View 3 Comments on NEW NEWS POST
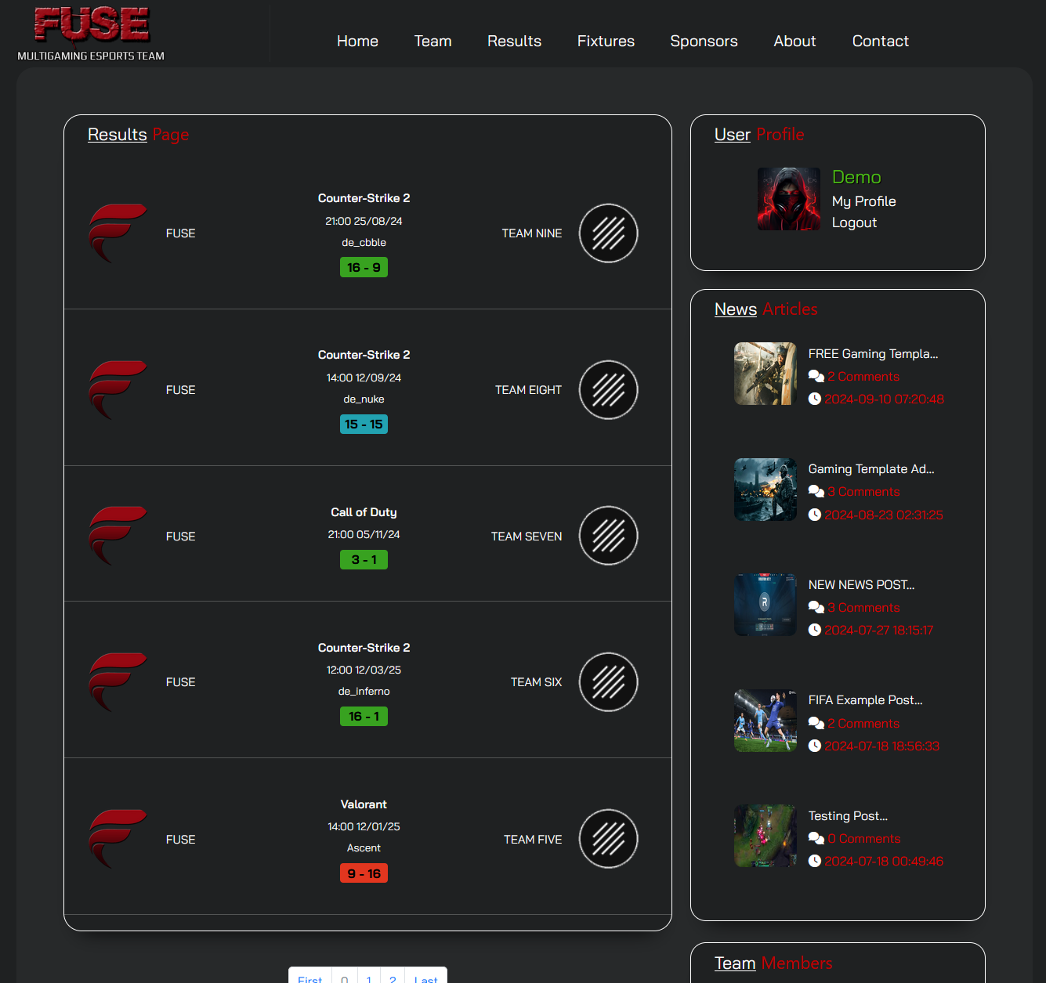This screenshot has height=983, width=1046. click(863, 608)
